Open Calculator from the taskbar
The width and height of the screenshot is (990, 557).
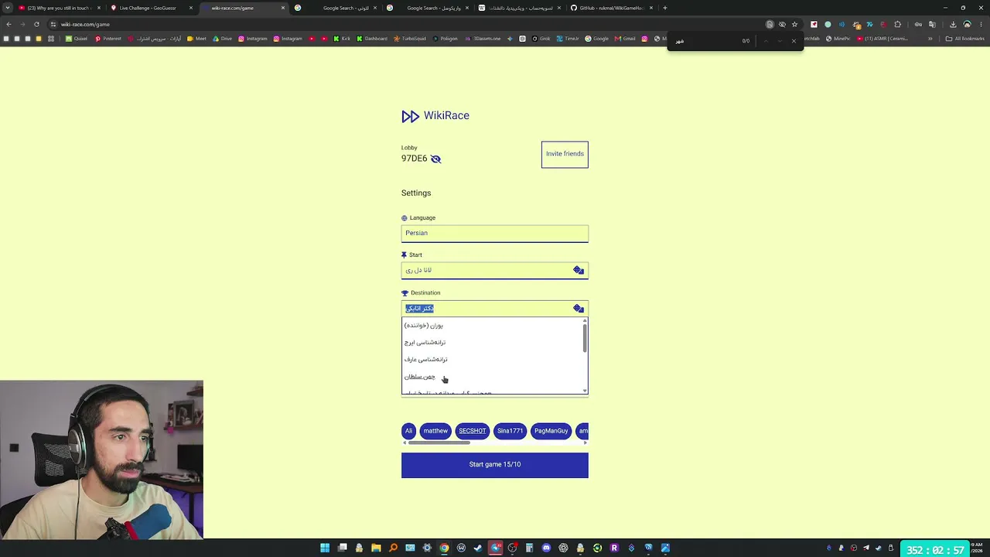click(x=529, y=548)
